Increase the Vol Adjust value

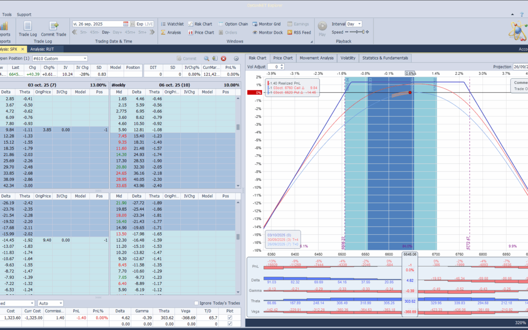pyautogui.click(x=282, y=66)
